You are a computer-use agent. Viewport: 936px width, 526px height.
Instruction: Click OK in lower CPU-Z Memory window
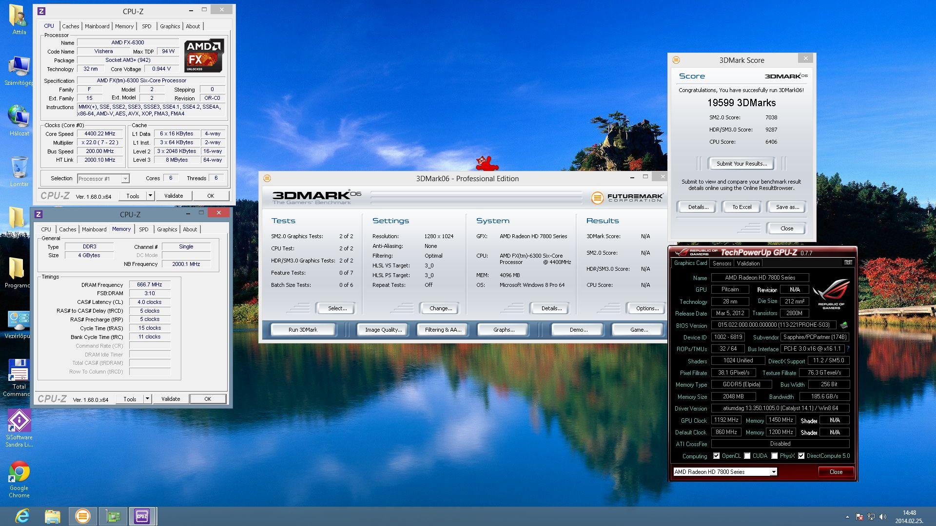(x=208, y=399)
